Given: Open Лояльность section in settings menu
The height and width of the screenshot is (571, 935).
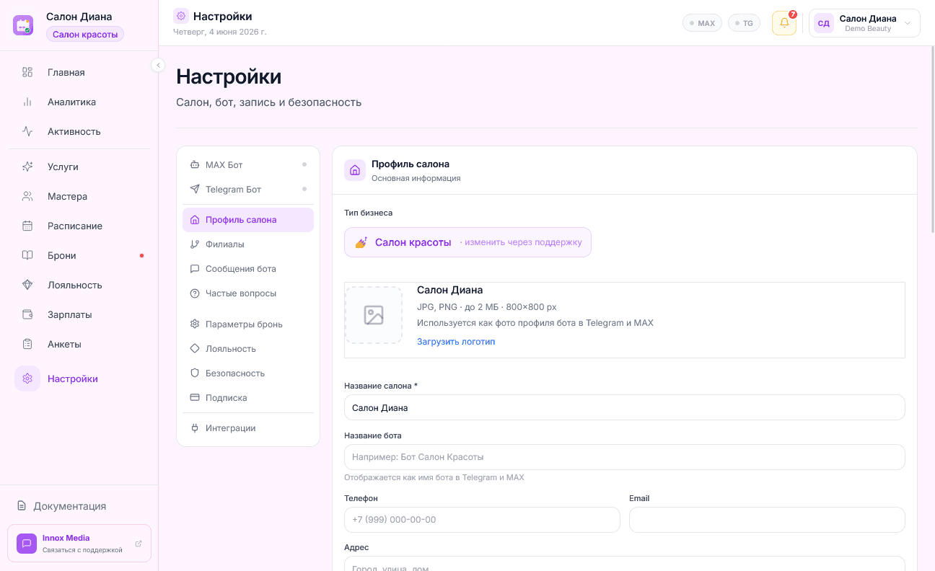Looking at the screenshot, I should (248, 349).
